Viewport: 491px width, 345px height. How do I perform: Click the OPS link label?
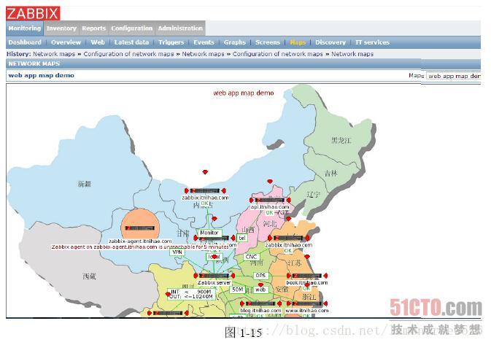pos(260,276)
